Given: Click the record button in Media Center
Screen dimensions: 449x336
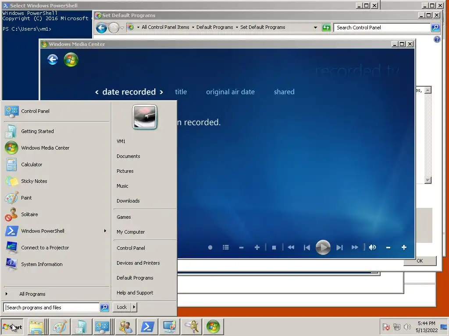Looking at the screenshot, I should [x=210, y=248].
